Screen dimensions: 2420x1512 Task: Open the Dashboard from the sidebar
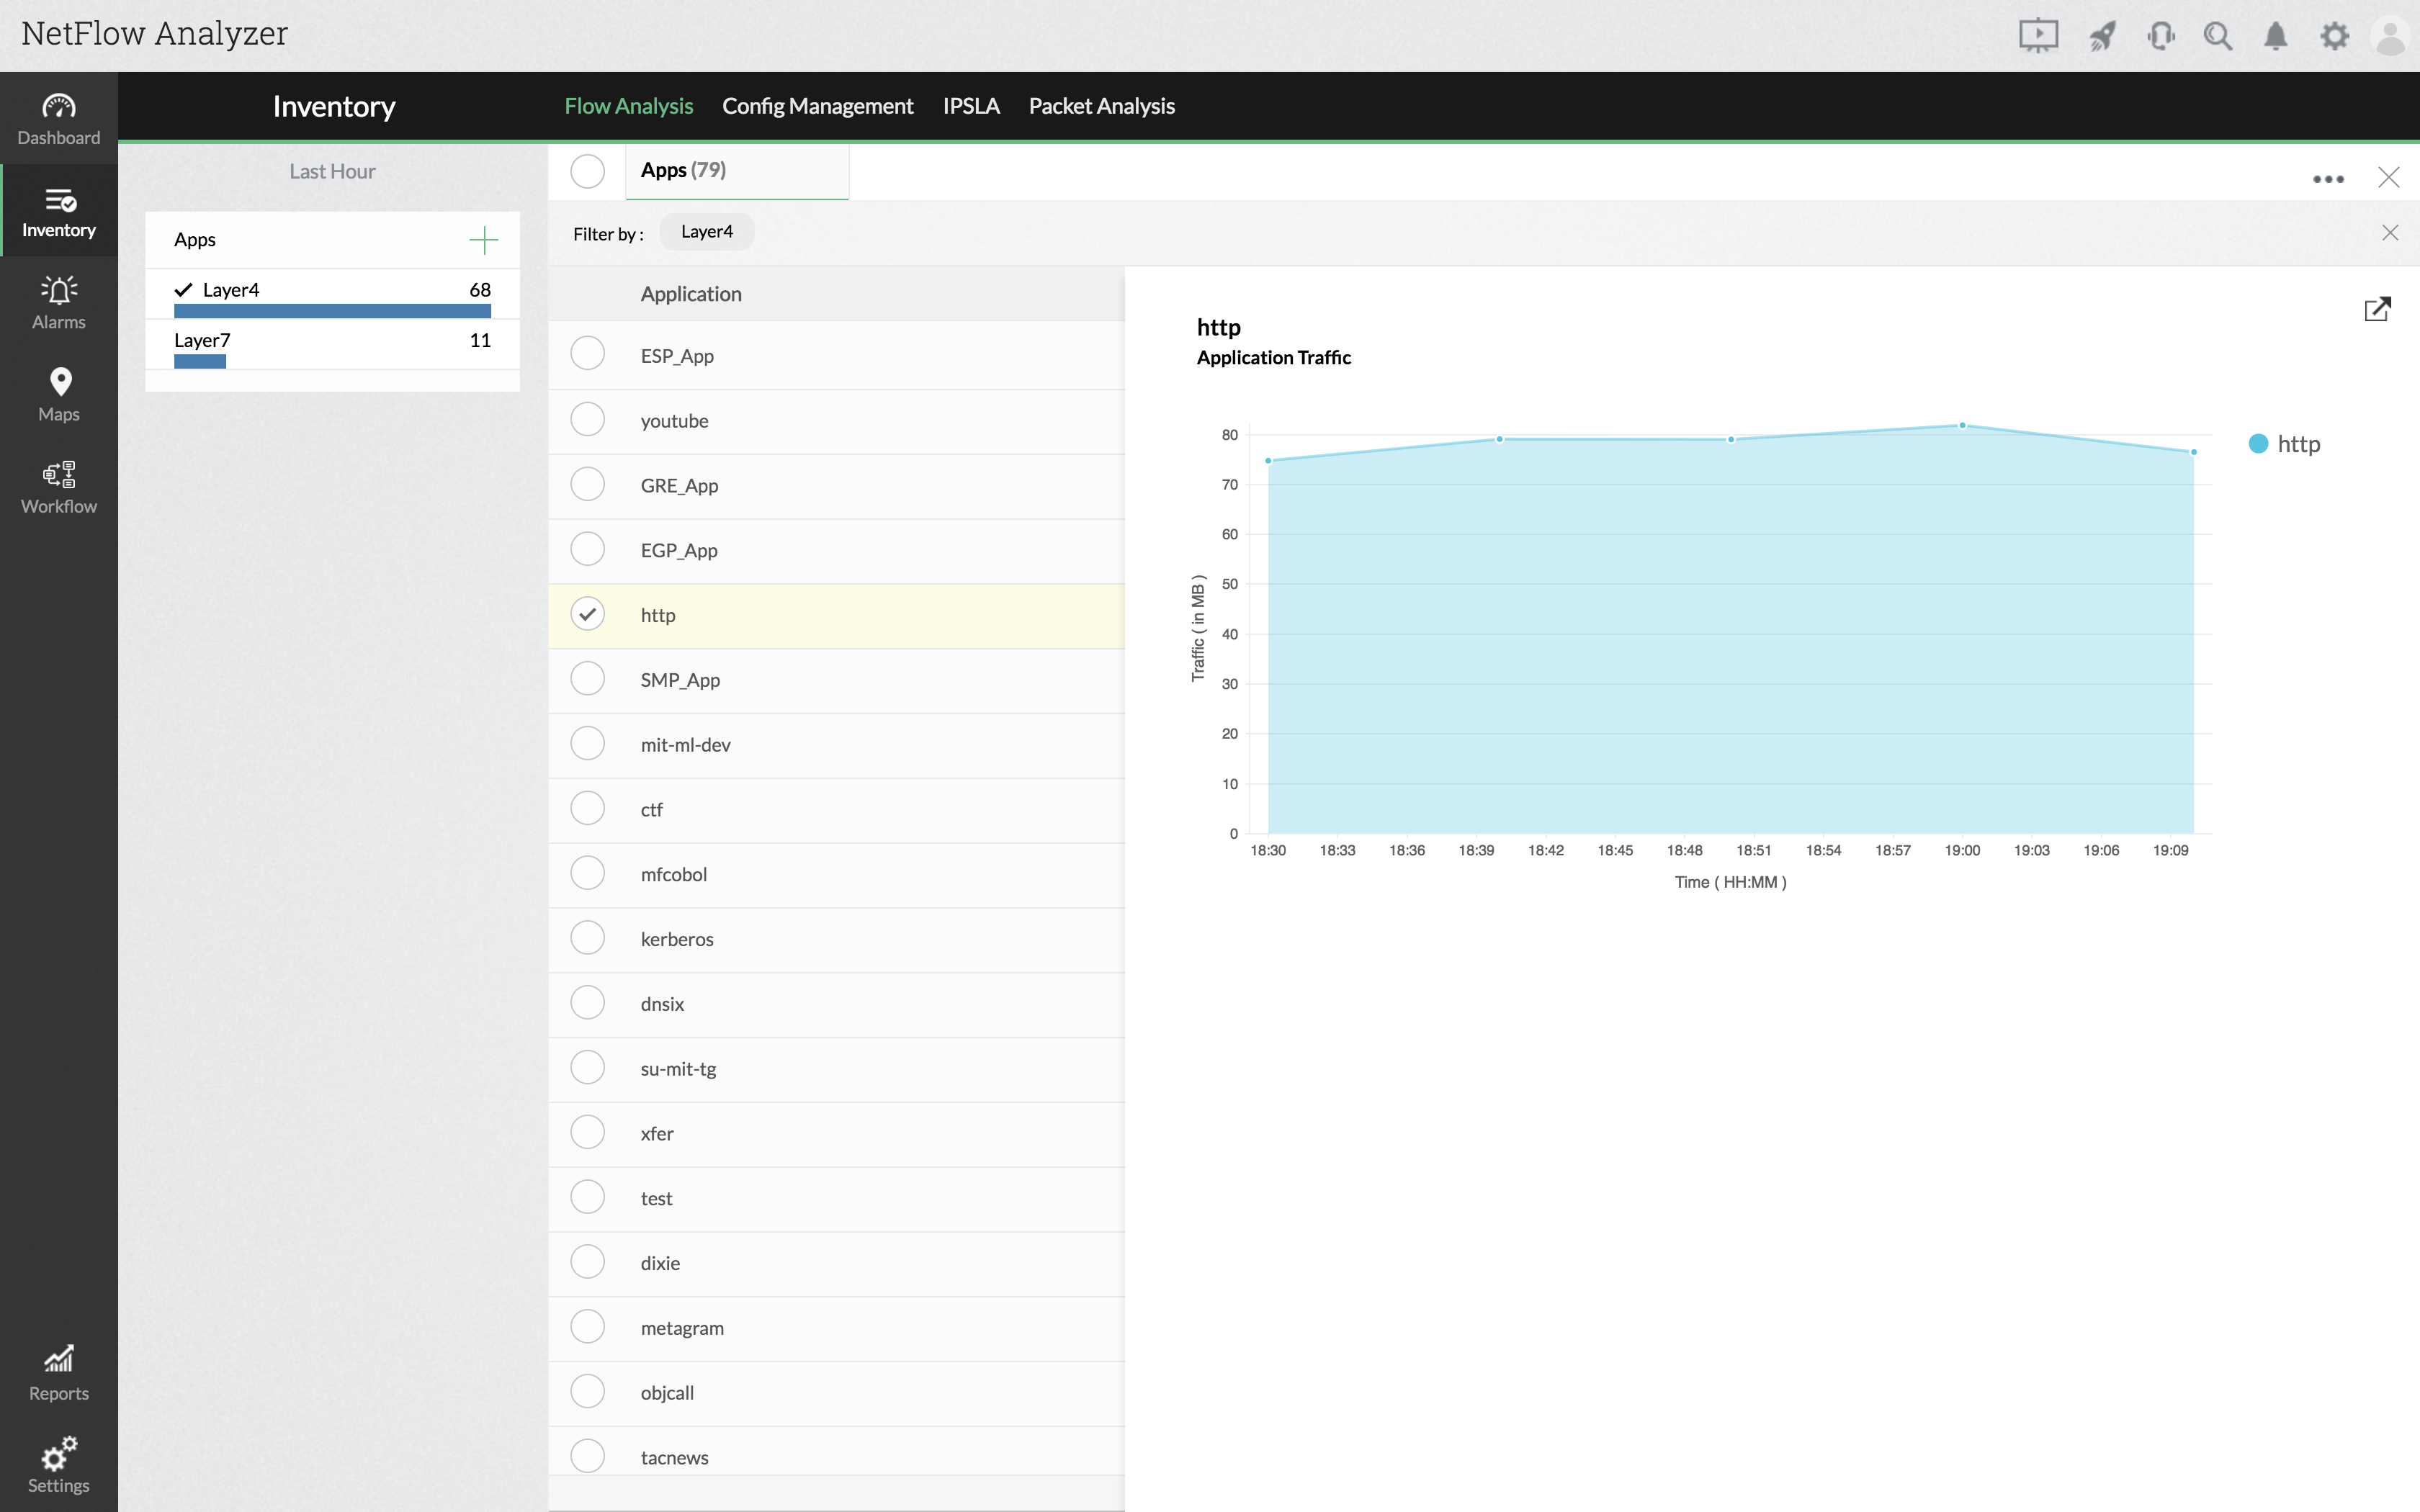pyautogui.click(x=58, y=118)
